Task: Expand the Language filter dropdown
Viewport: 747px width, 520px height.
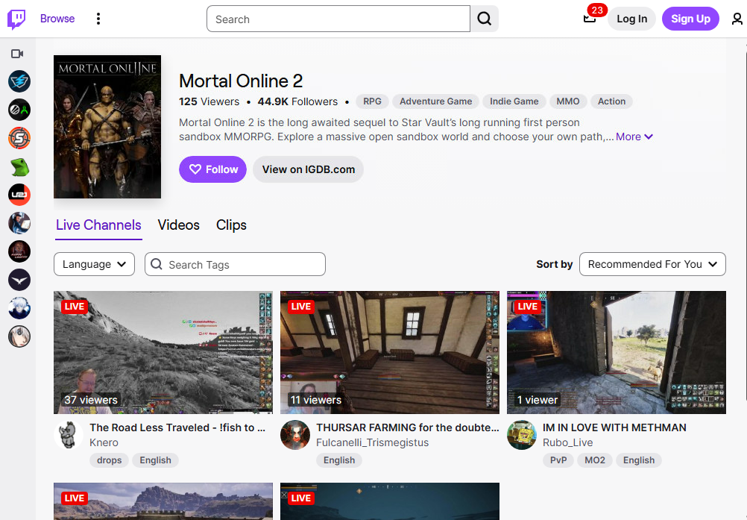Action: click(x=94, y=264)
